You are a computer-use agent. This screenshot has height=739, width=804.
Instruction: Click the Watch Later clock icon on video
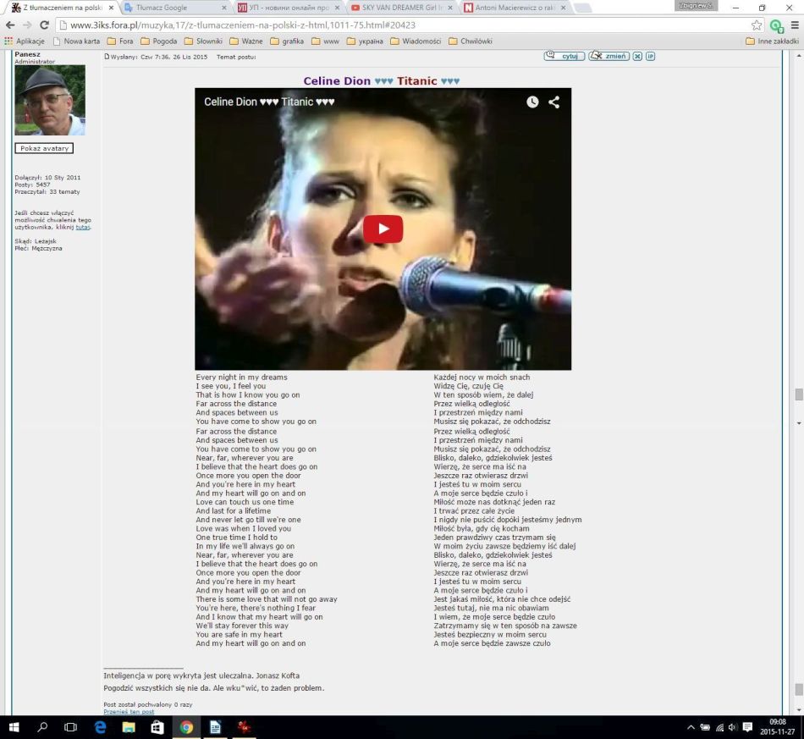(x=532, y=102)
